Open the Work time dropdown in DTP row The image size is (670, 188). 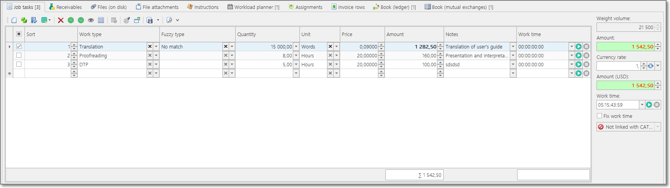[572, 64]
